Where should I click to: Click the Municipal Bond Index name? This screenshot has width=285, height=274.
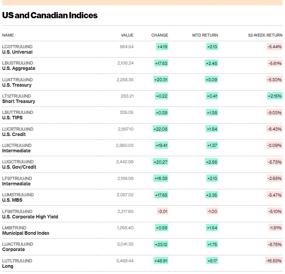coord(26,233)
